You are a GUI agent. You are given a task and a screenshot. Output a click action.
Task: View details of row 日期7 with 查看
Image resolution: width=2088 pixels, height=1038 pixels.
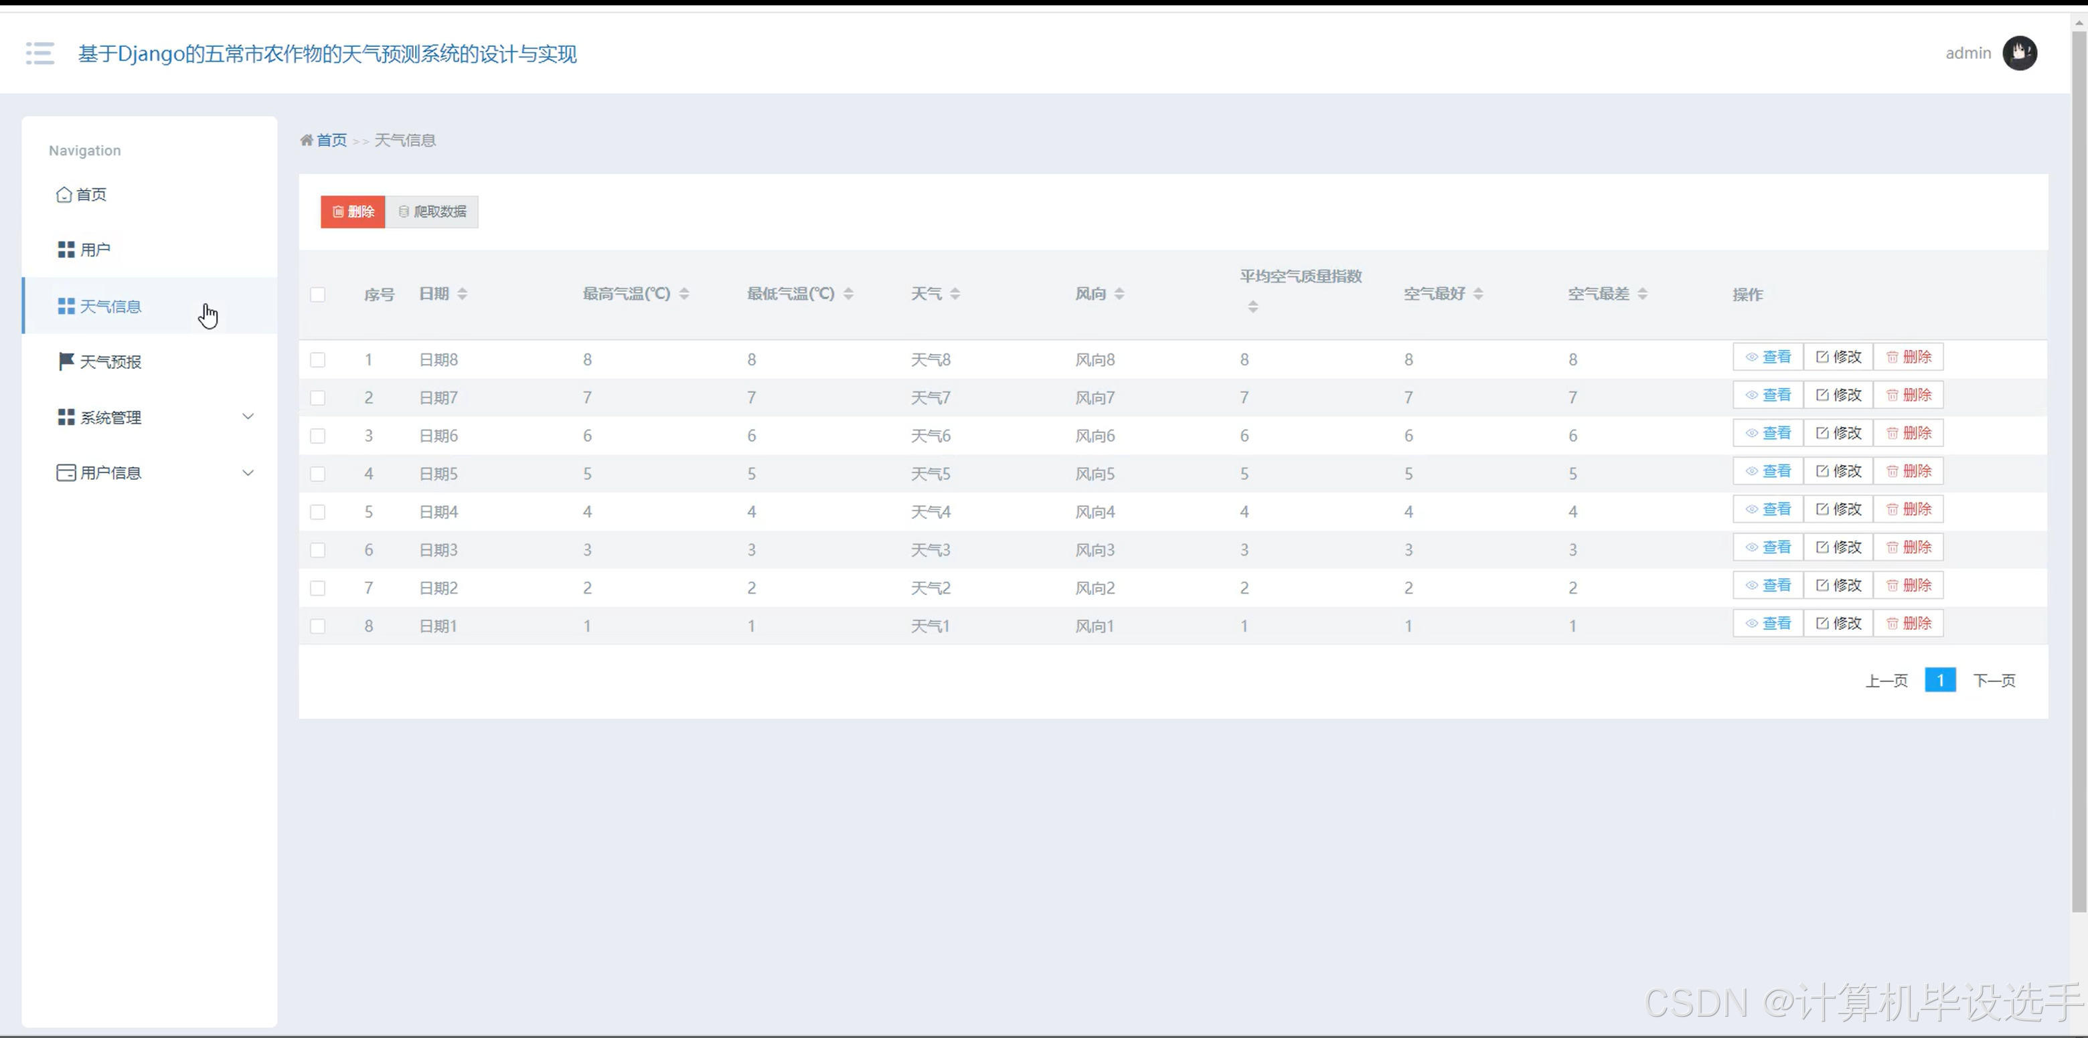(1768, 396)
